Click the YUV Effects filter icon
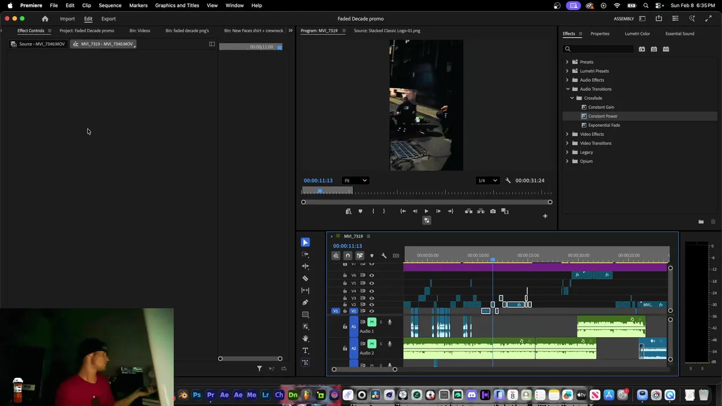 pos(666,49)
